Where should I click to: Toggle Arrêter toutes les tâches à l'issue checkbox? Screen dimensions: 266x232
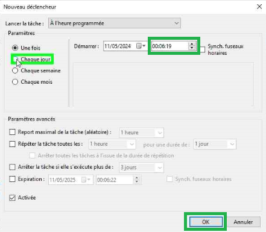pyautogui.click(x=32, y=155)
